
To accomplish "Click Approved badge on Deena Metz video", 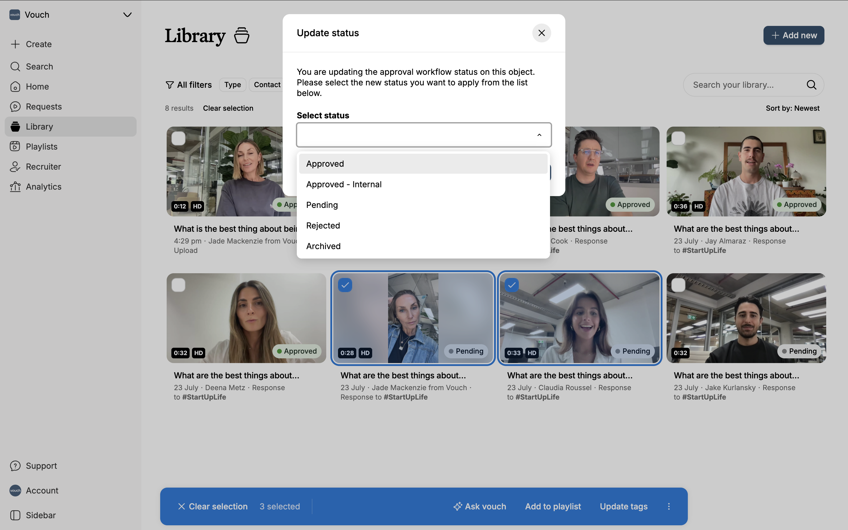I will point(297,351).
